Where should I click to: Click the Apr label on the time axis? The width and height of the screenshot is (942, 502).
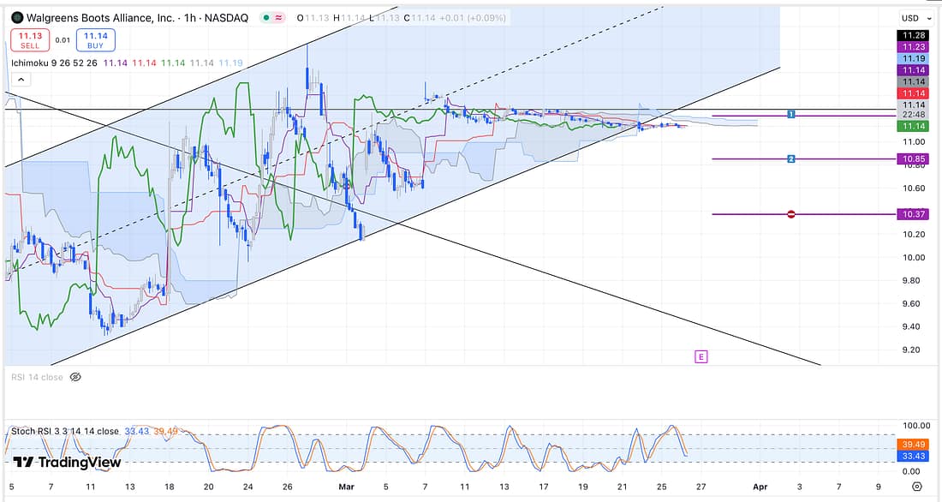tap(760, 487)
